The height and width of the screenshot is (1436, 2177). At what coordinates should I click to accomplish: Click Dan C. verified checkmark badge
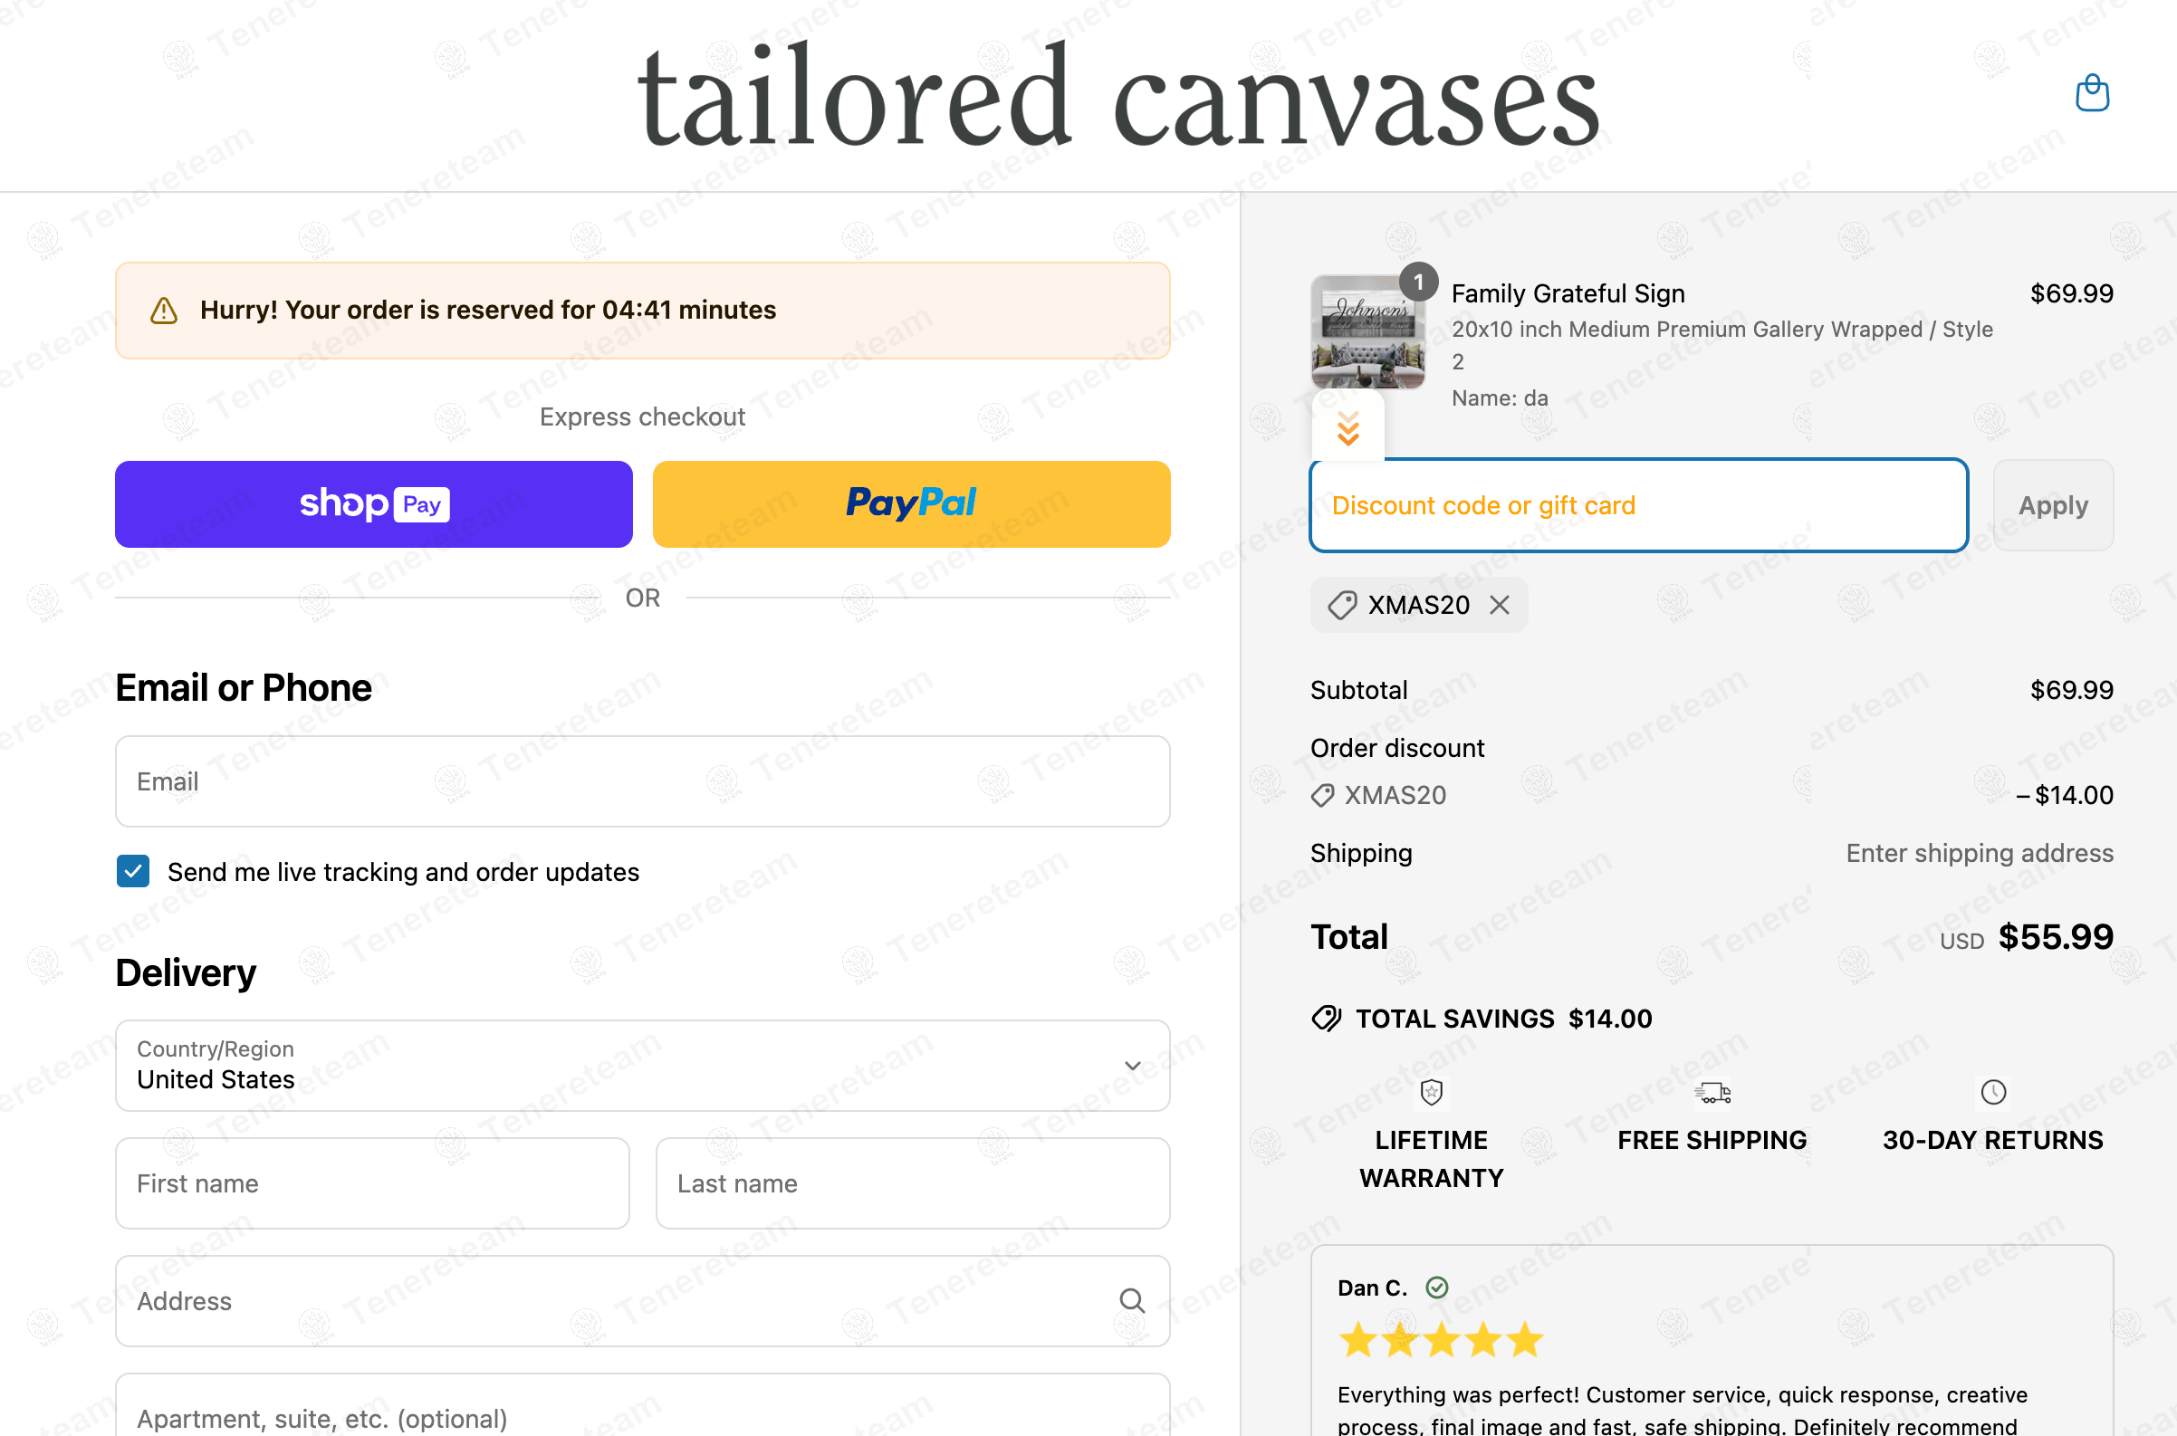1437,1288
